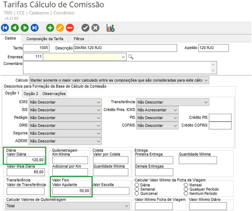Search empresa with magnifying glass icon
The image size is (252, 211).
(x=131, y=57)
